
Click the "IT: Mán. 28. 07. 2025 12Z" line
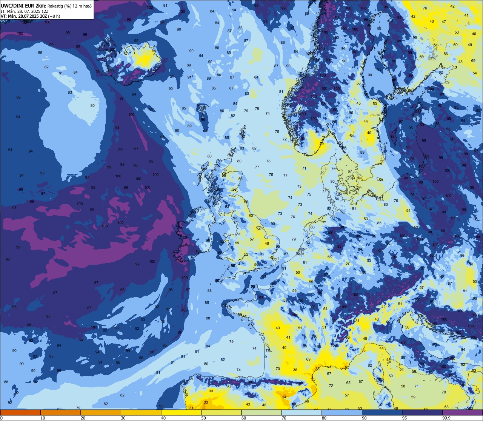pyautogui.click(x=24, y=11)
